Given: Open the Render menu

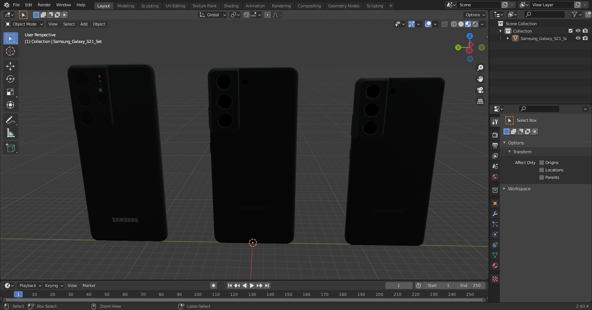Looking at the screenshot, I should point(44,5).
